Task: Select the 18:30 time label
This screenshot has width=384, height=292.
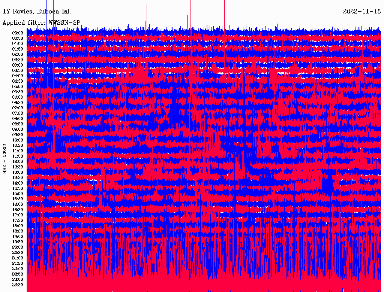Action: click(x=18, y=231)
